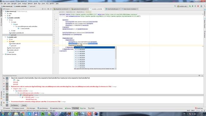Open Find panel settings gear icon
206x116 pixels.
click(x=199, y=76)
